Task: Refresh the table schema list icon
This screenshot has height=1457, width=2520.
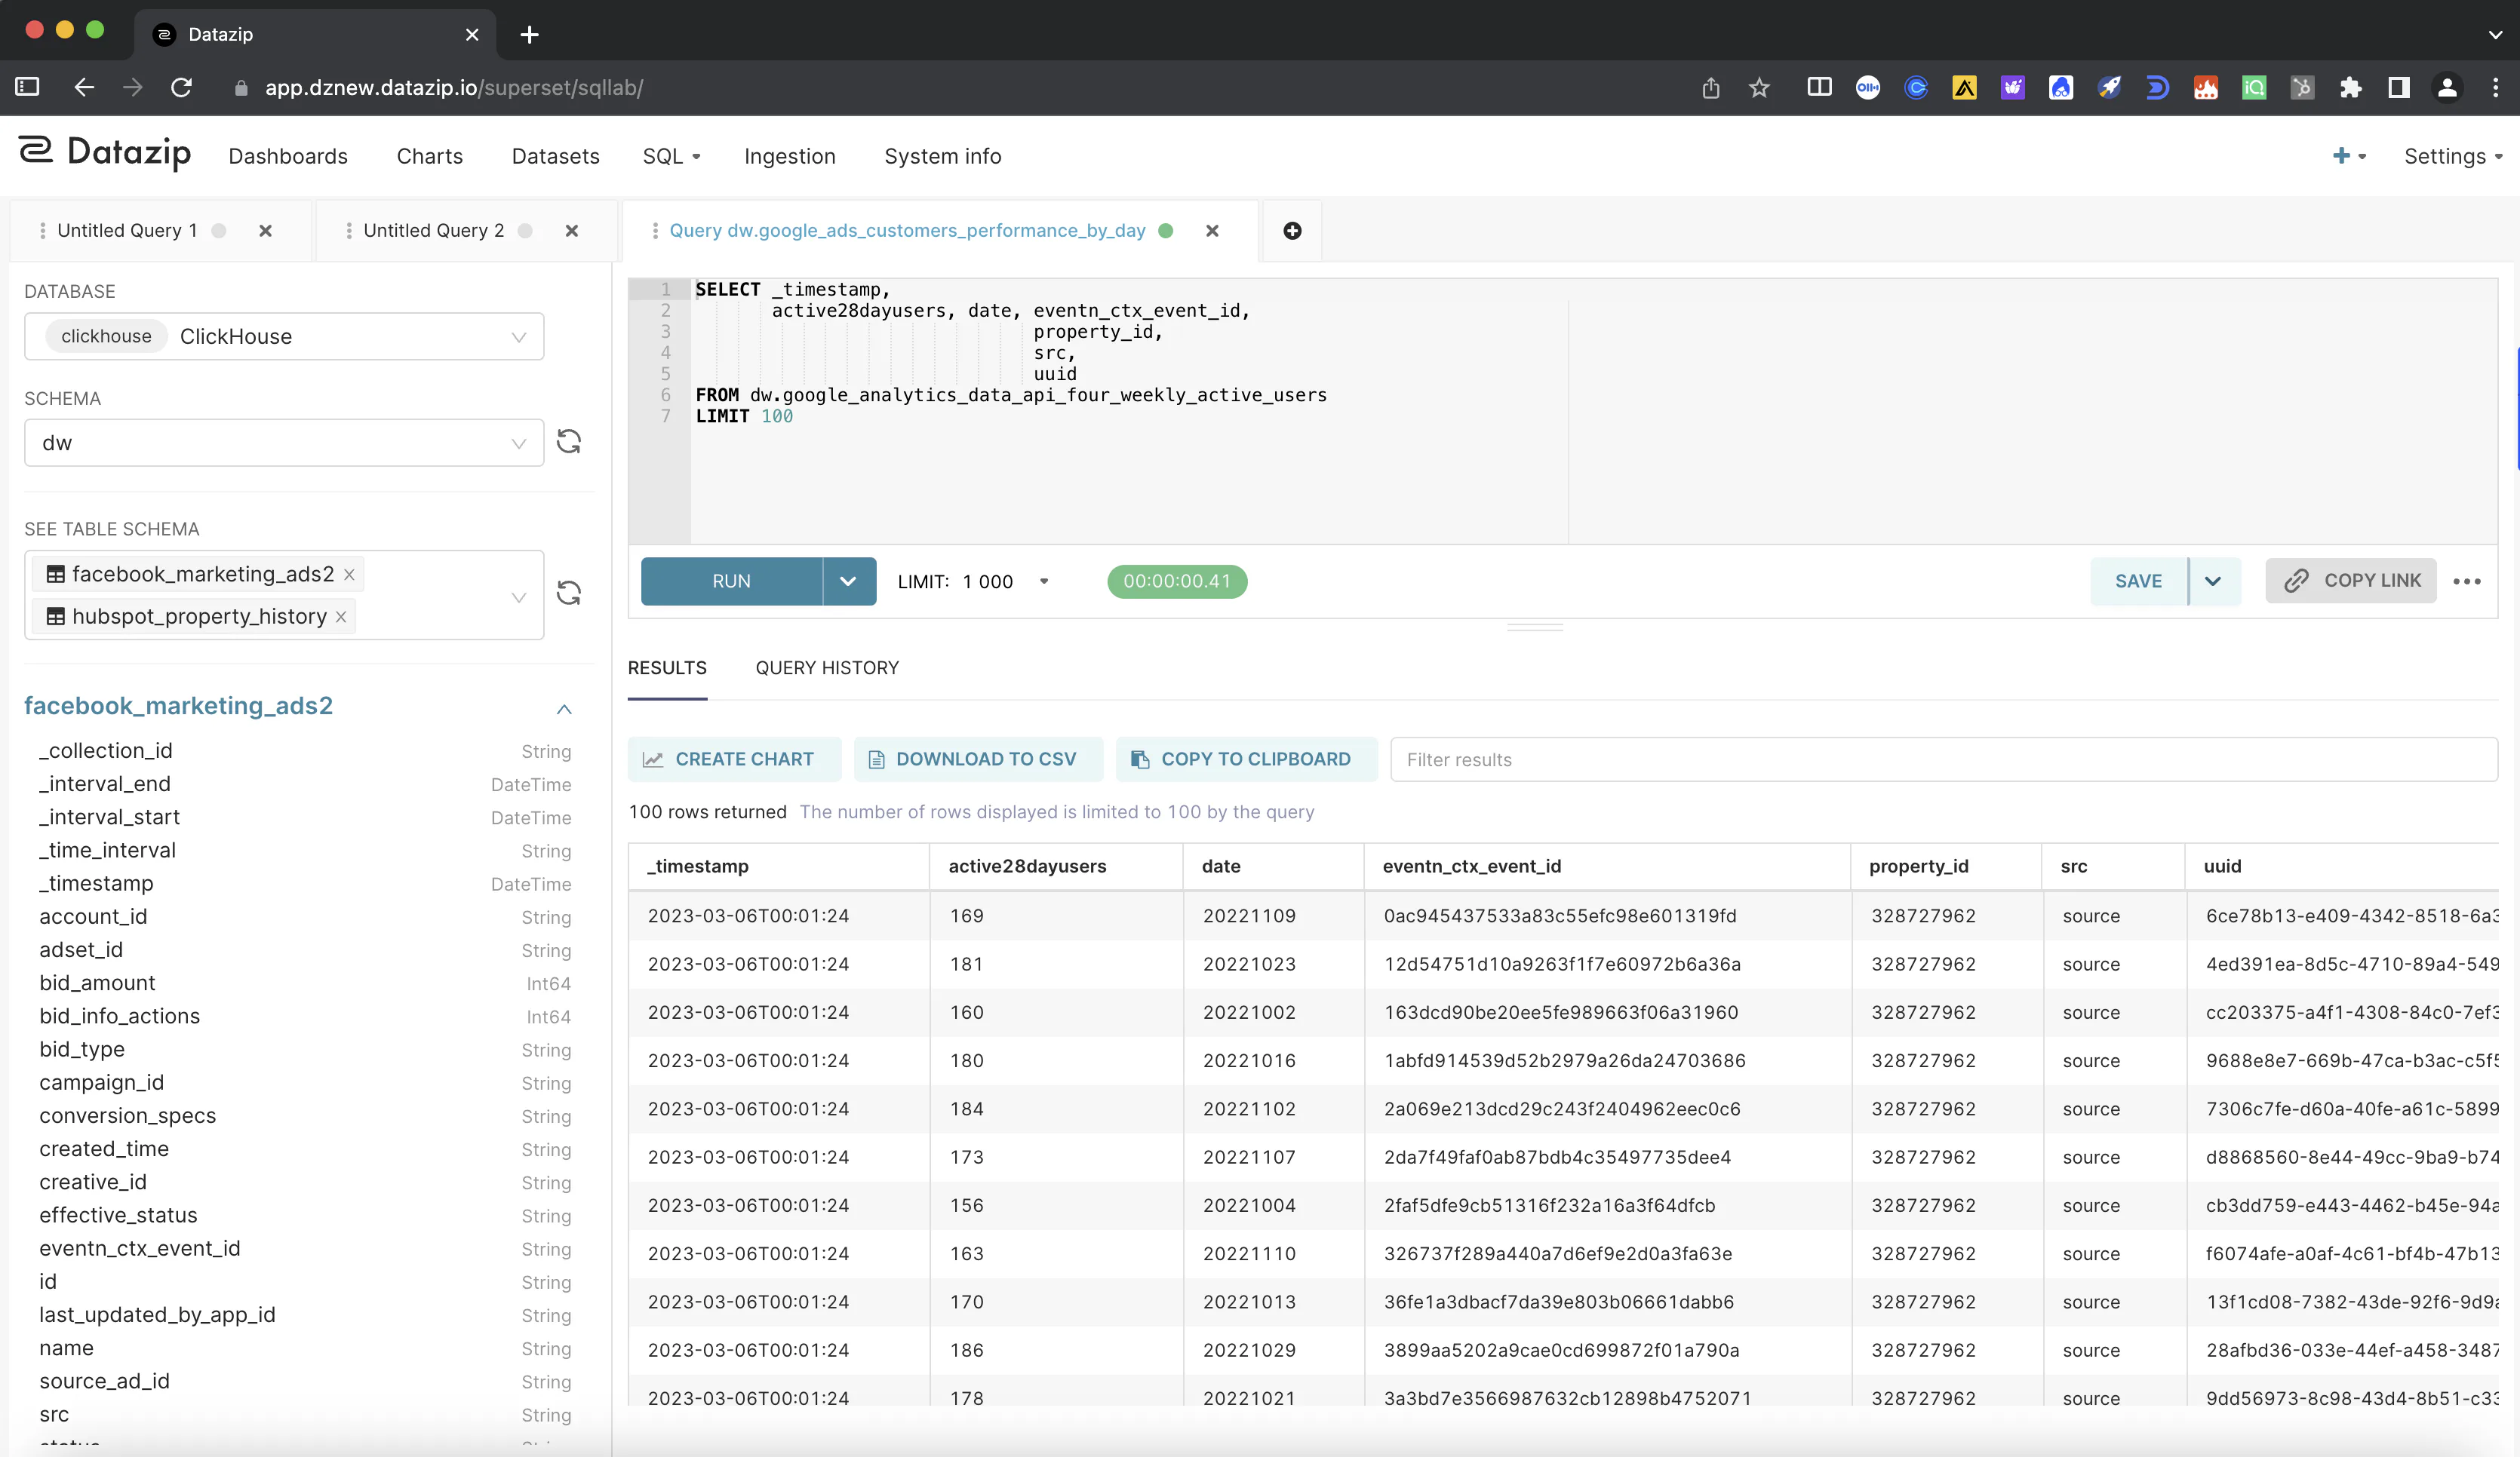Action: [x=569, y=594]
